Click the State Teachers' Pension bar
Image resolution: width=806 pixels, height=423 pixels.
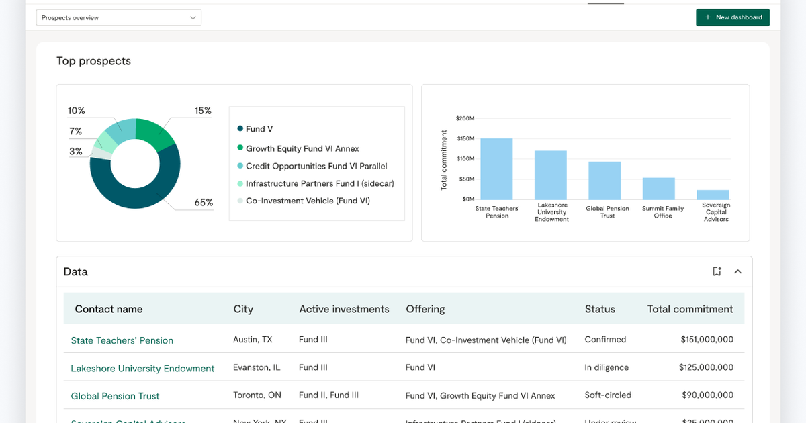496,169
